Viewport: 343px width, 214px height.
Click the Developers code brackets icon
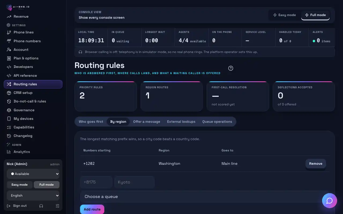(9, 67)
